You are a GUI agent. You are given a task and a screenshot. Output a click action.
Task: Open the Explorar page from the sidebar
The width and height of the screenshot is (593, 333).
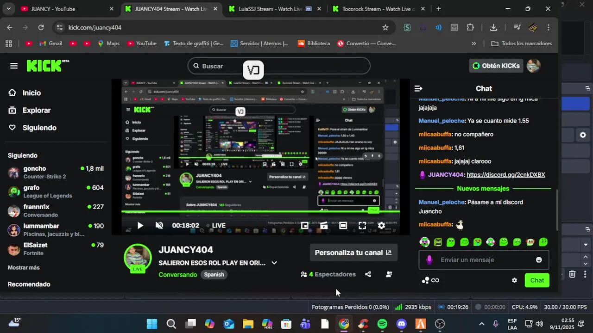click(37, 111)
